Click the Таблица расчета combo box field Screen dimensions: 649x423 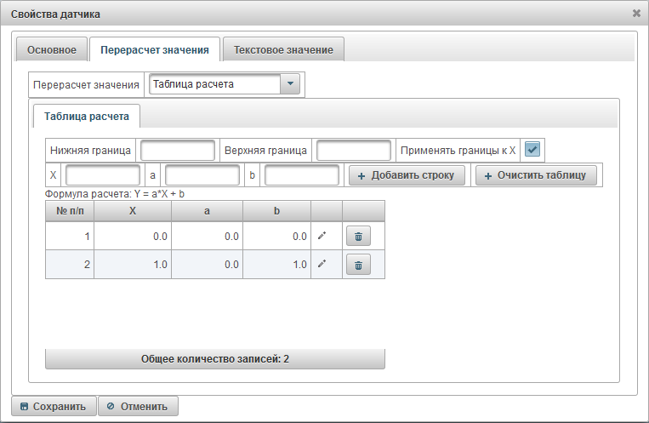coord(214,83)
